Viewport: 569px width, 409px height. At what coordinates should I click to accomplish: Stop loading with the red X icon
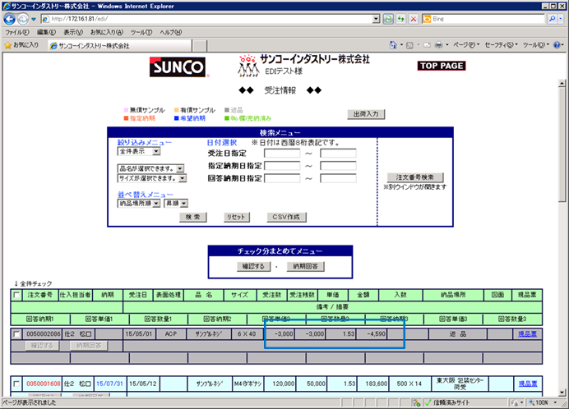(414, 19)
